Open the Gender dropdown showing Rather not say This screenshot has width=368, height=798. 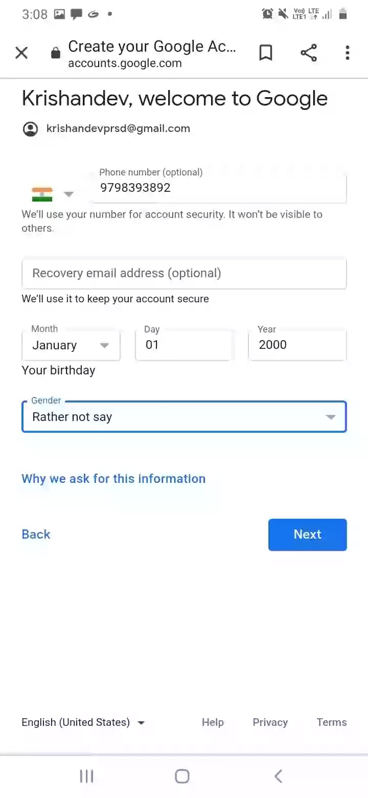184,417
